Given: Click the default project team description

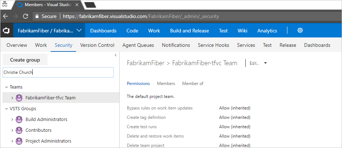Looking at the screenshot, I should (151, 97).
